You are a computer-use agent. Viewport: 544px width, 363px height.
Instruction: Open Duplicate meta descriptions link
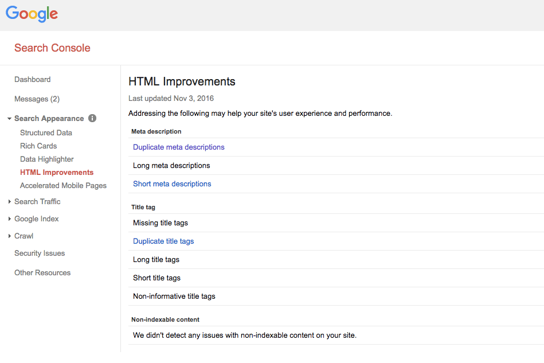tap(178, 147)
